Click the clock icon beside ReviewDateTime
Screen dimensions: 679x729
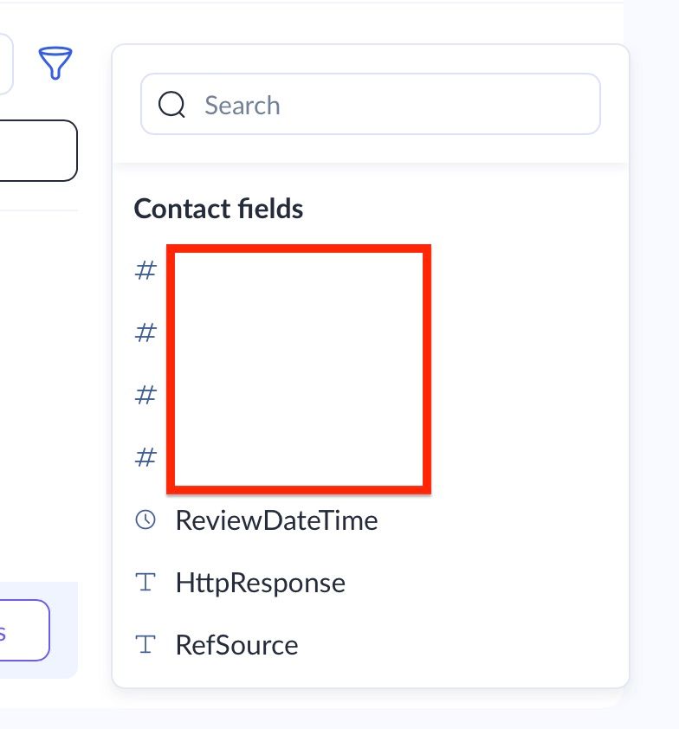point(146,520)
